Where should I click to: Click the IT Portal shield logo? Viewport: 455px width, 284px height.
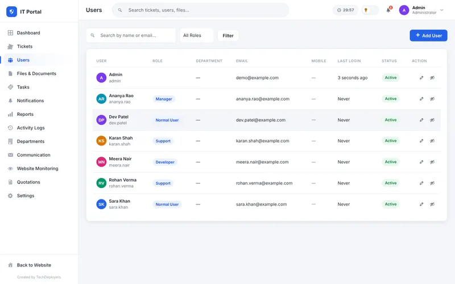pyautogui.click(x=11, y=11)
